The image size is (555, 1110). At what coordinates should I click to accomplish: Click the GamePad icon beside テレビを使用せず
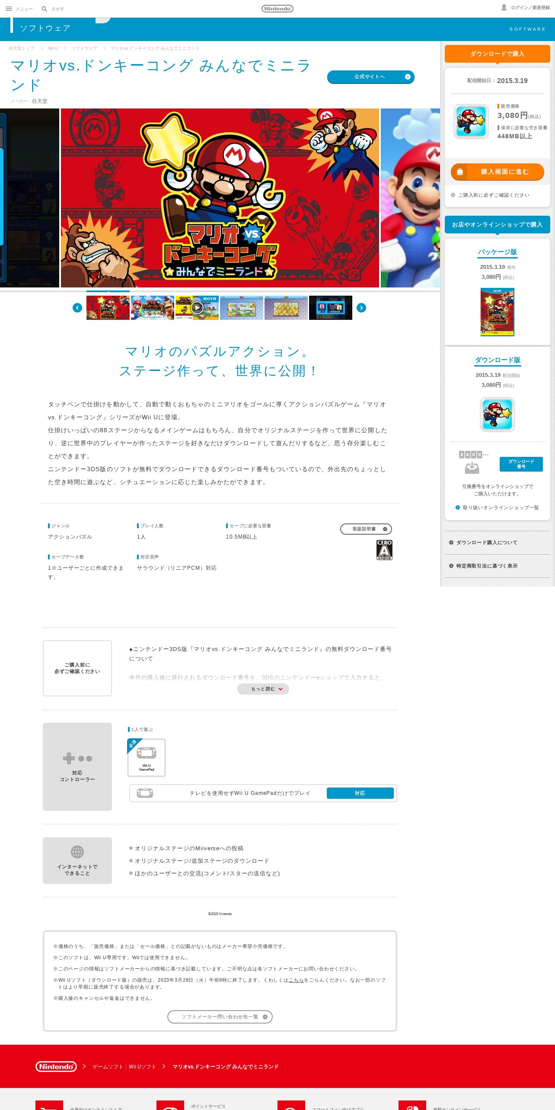tap(145, 793)
